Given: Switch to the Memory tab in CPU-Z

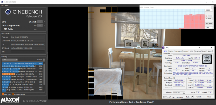Looking at the screenshot, I should tap(185, 51).
